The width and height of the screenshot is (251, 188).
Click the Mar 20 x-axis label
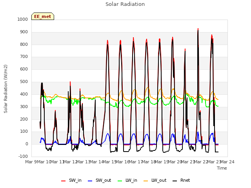[x=175, y=162]
